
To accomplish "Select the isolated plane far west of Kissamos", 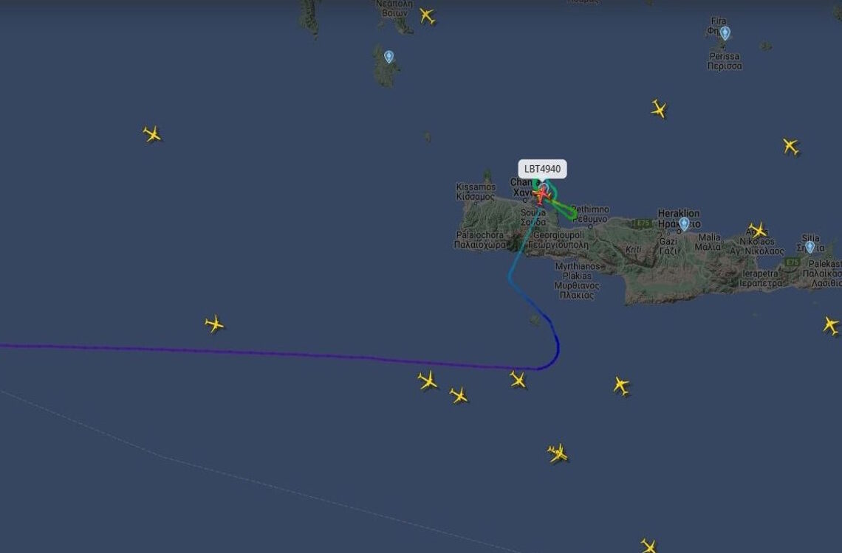I will [152, 133].
